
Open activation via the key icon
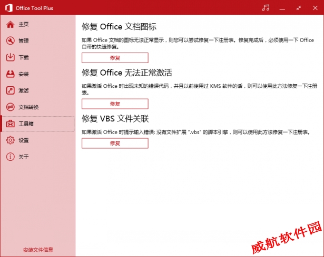[10, 90]
